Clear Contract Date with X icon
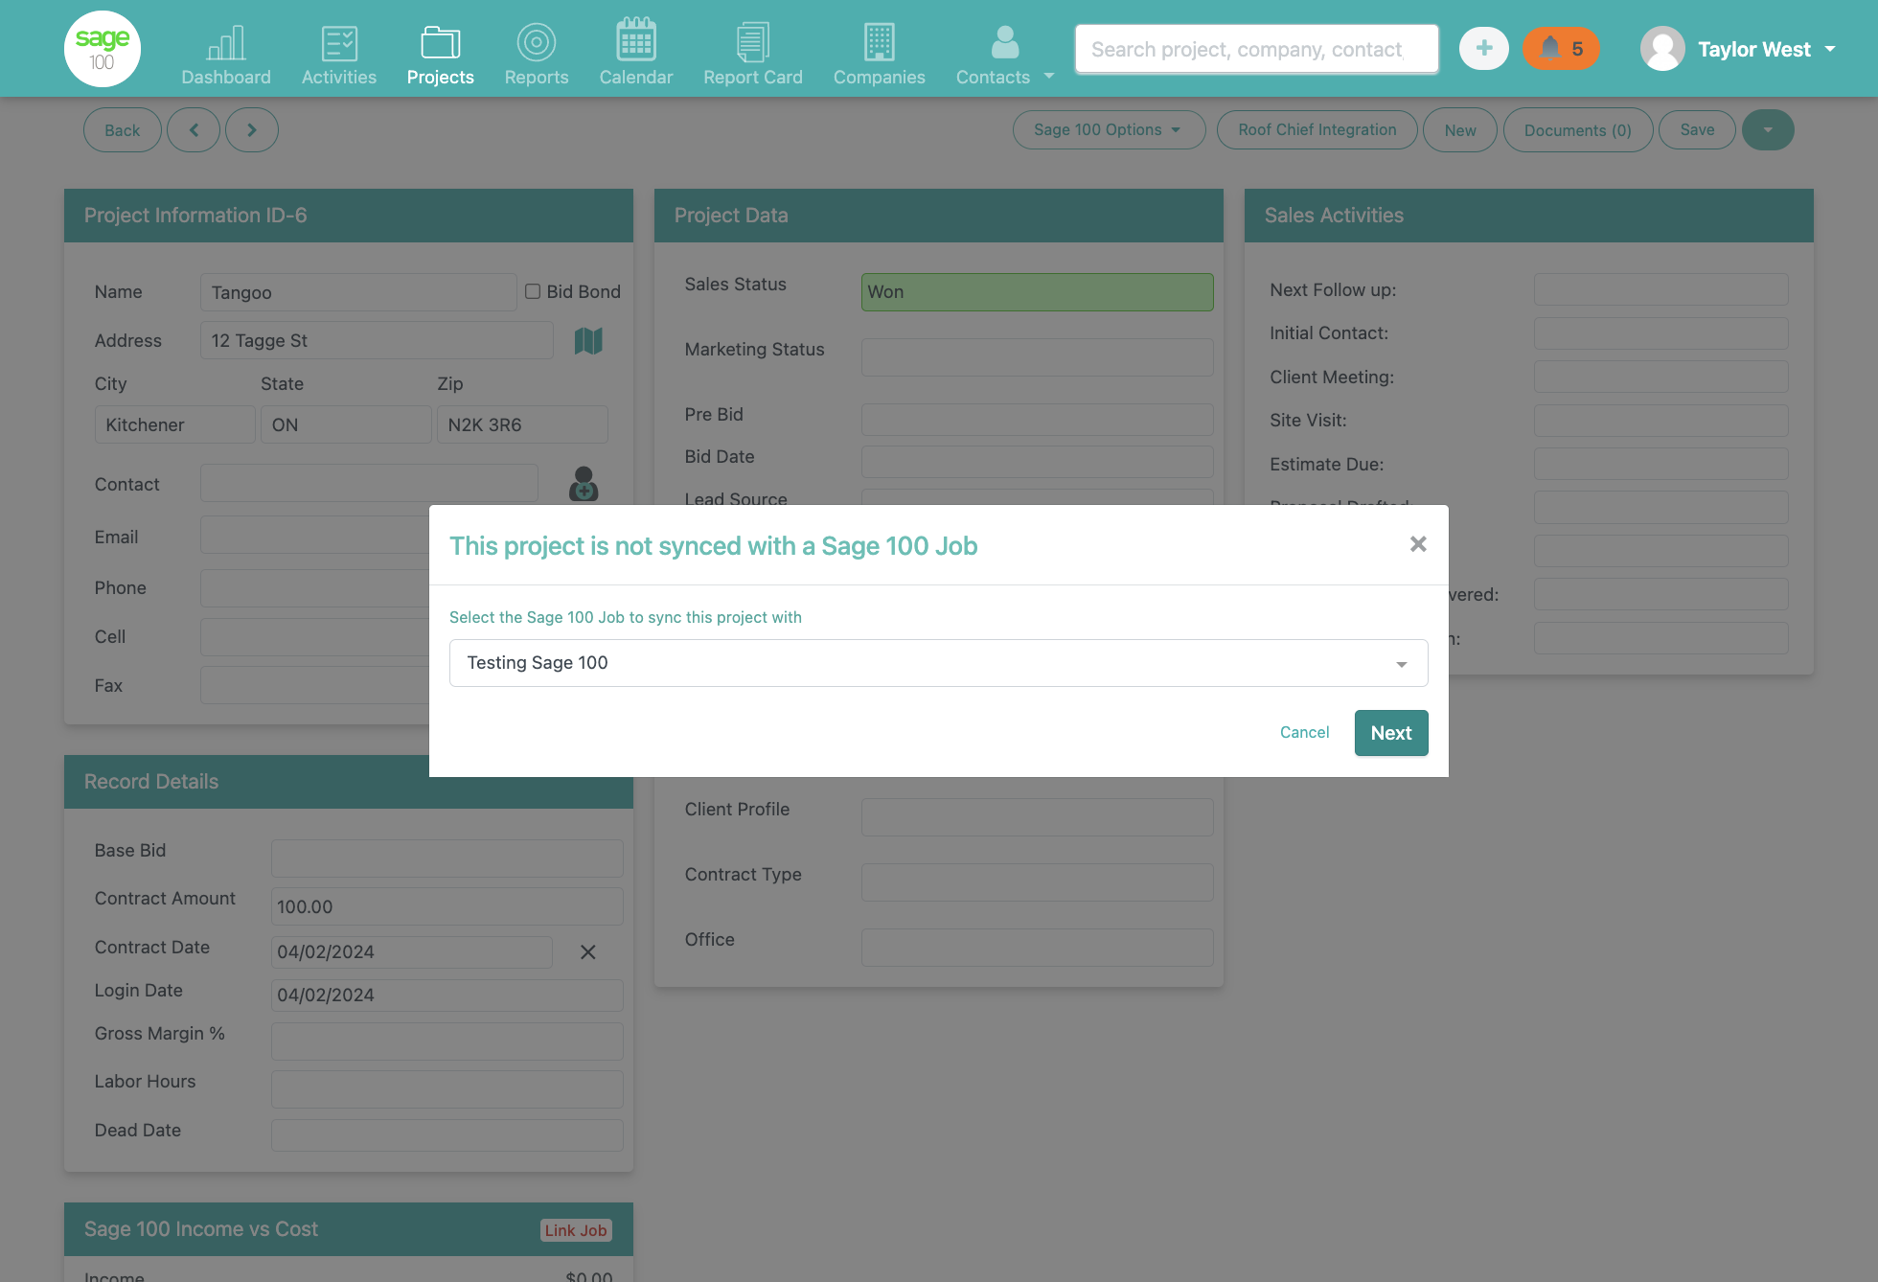The image size is (1878, 1282). coord(588,952)
